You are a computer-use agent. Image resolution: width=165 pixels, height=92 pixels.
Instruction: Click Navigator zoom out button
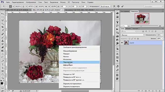point(129,26)
